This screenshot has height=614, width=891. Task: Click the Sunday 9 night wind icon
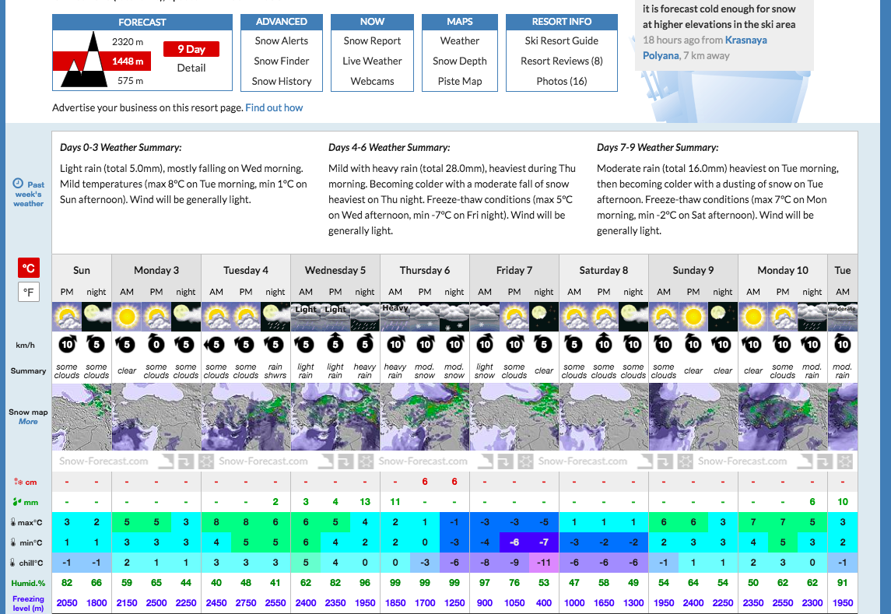pyautogui.click(x=723, y=344)
